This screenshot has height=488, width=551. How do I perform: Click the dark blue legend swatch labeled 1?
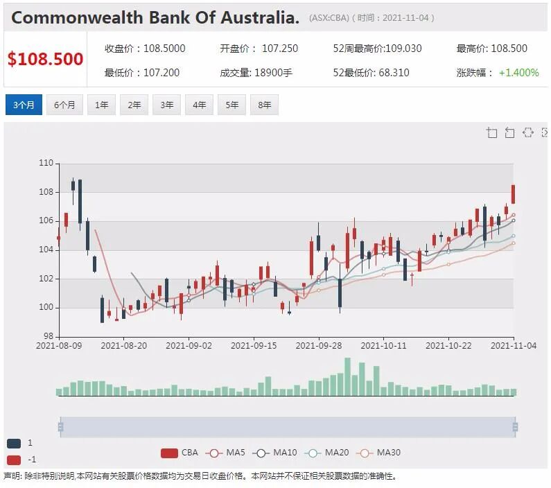click(x=14, y=444)
